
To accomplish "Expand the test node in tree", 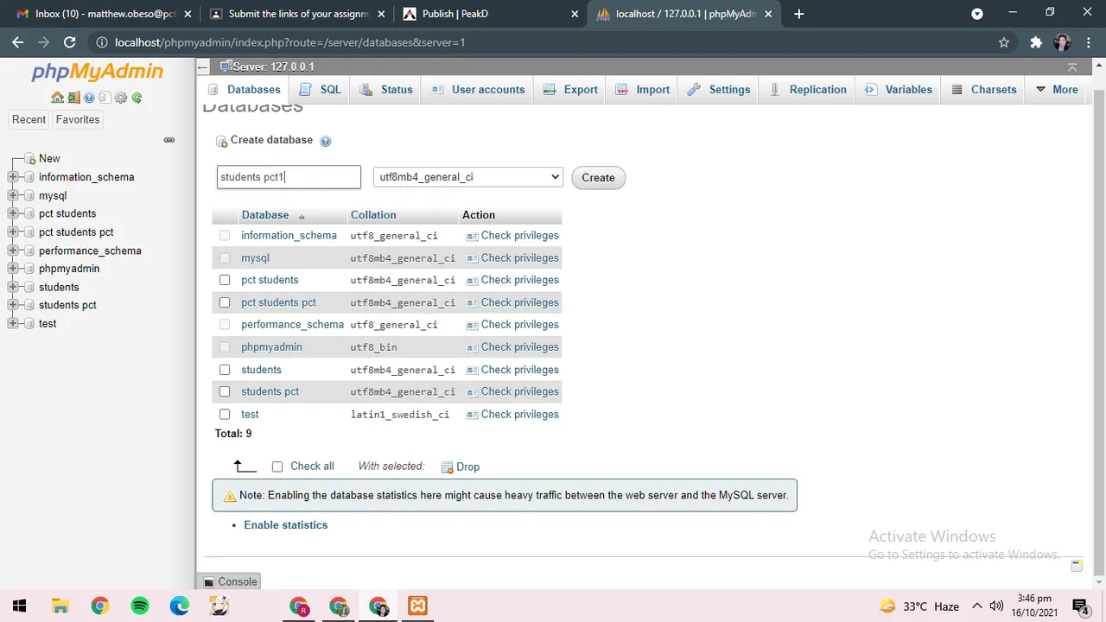I will (x=12, y=324).
